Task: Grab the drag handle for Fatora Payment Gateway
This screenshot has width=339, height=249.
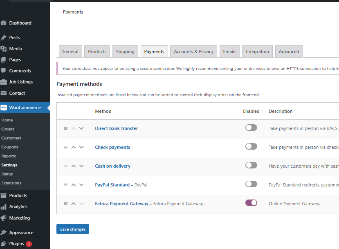Action: coord(66,204)
